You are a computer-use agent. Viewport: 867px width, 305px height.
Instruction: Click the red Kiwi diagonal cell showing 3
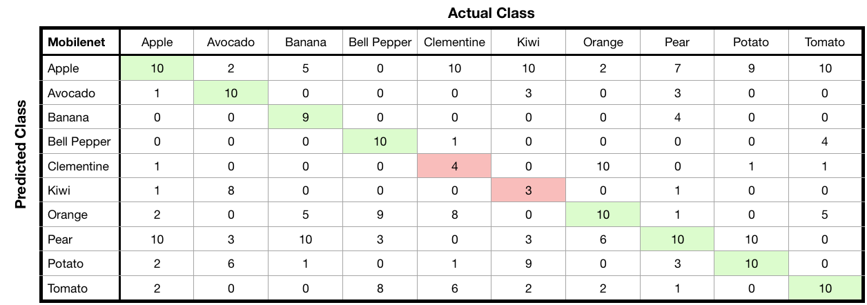pyautogui.click(x=528, y=190)
